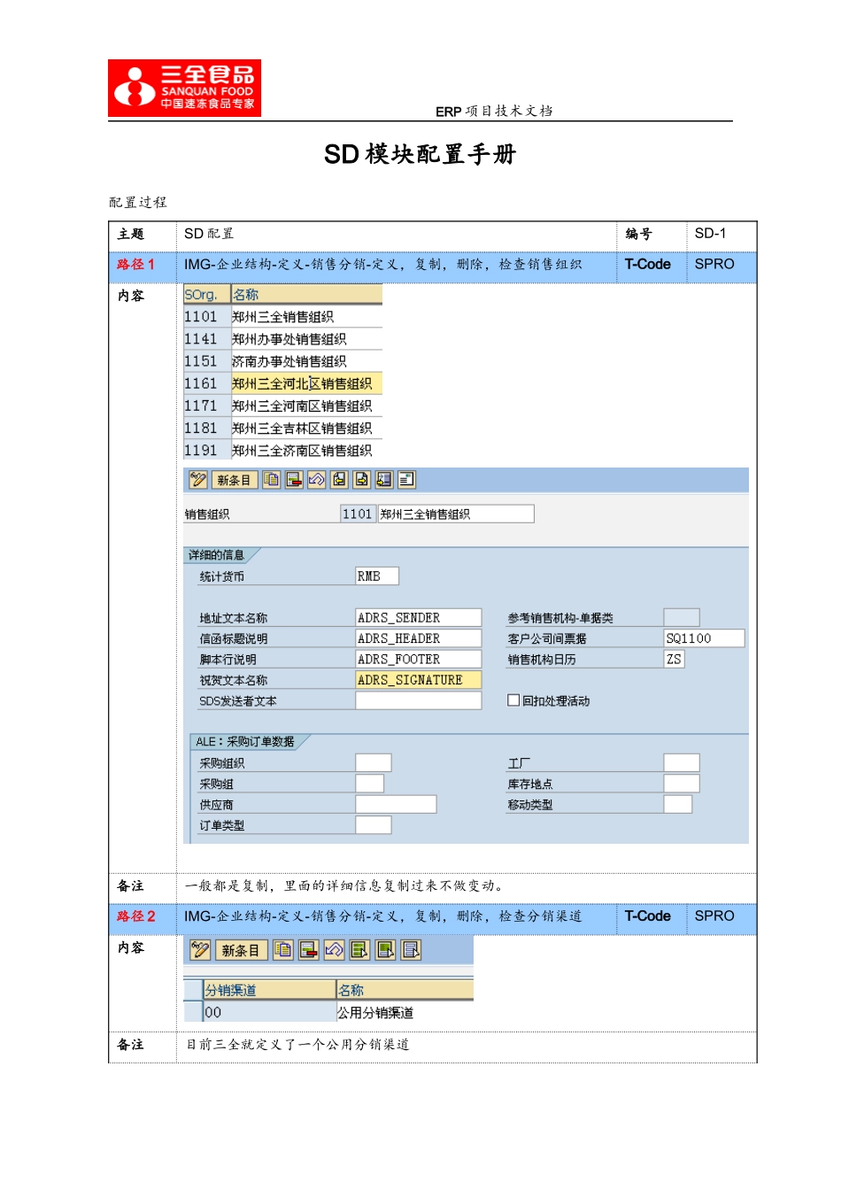Click the 统计货币 RMB field
The image size is (841, 1190).
377,576
